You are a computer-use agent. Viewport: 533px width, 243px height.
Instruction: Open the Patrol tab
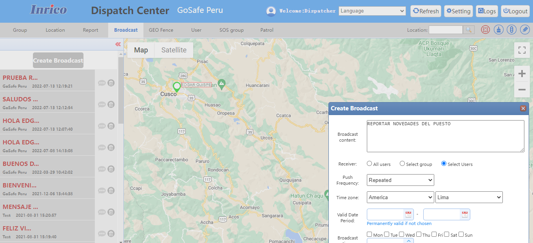pos(267,30)
